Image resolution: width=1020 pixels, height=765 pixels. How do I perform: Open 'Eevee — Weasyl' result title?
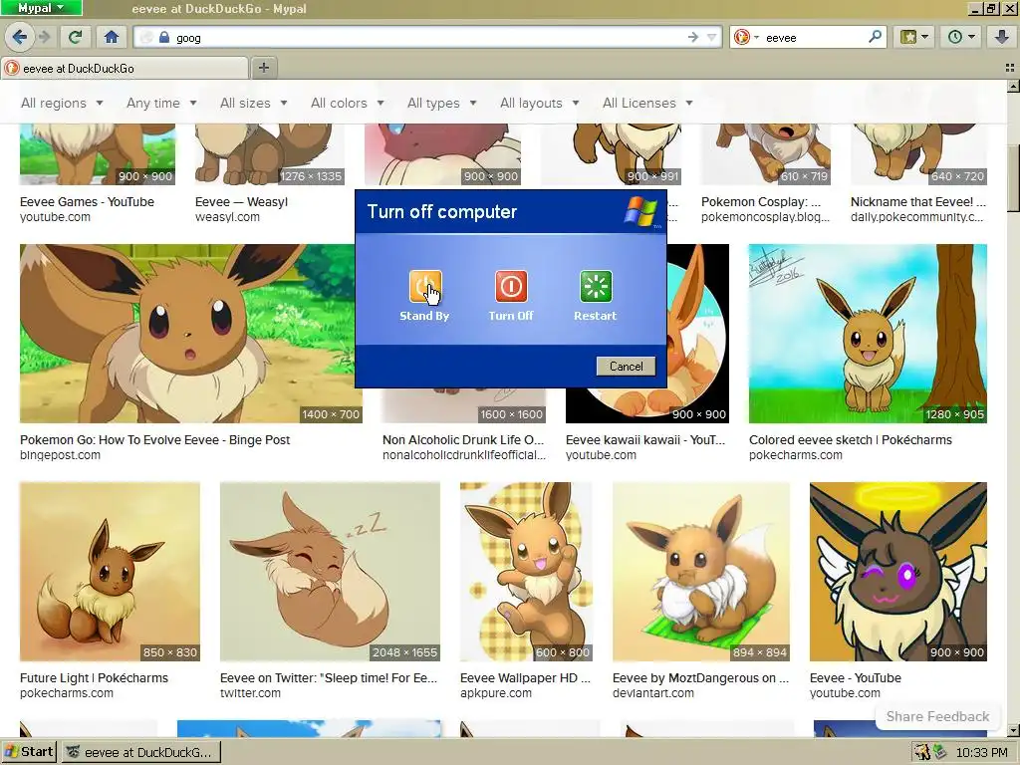[241, 201]
